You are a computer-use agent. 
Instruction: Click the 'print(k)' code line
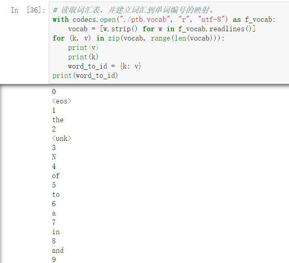83,57
